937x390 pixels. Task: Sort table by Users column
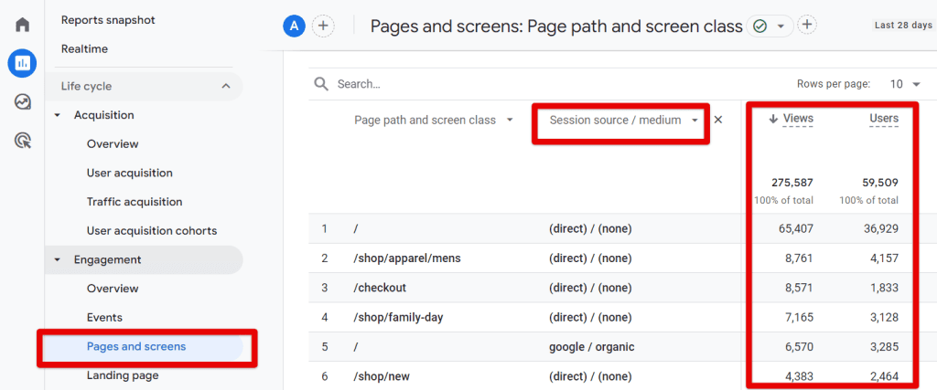click(883, 119)
